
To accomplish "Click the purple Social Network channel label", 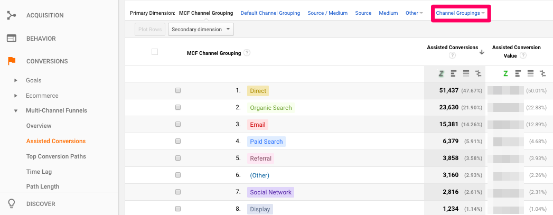I will 270,192.
